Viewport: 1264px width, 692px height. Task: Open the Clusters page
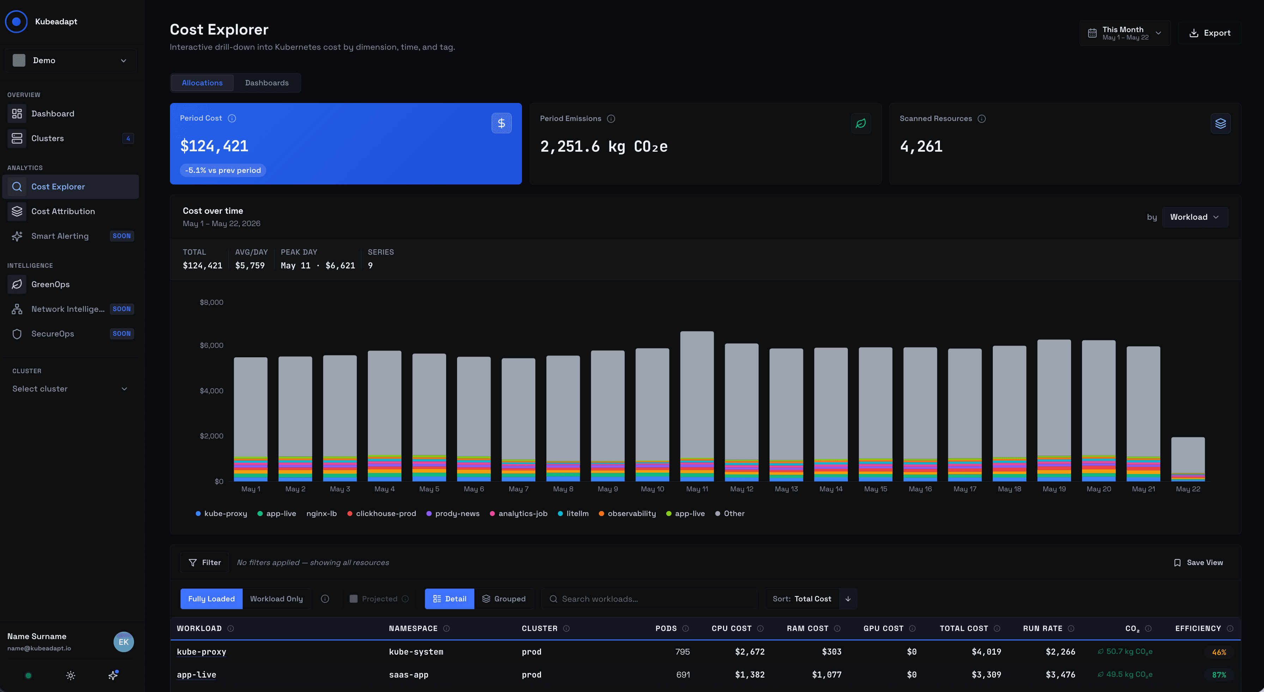[x=70, y=138]
